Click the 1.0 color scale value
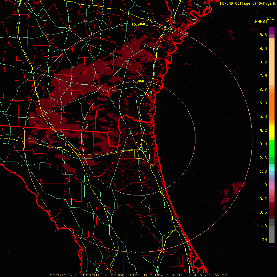Screen dimensions: 277x277 pos(263,185)
